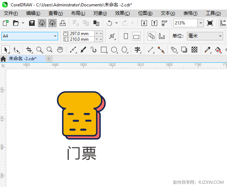Open the 效果(C) menu

(x=122, y=13)
